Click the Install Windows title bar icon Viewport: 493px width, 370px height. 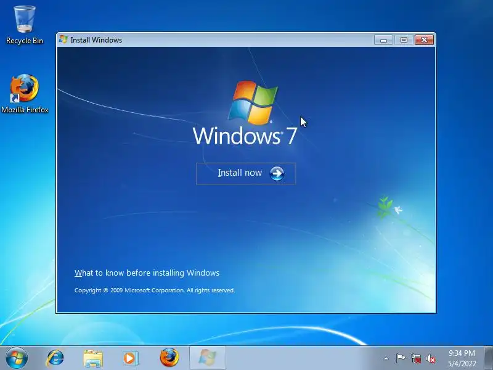point(63,39)
